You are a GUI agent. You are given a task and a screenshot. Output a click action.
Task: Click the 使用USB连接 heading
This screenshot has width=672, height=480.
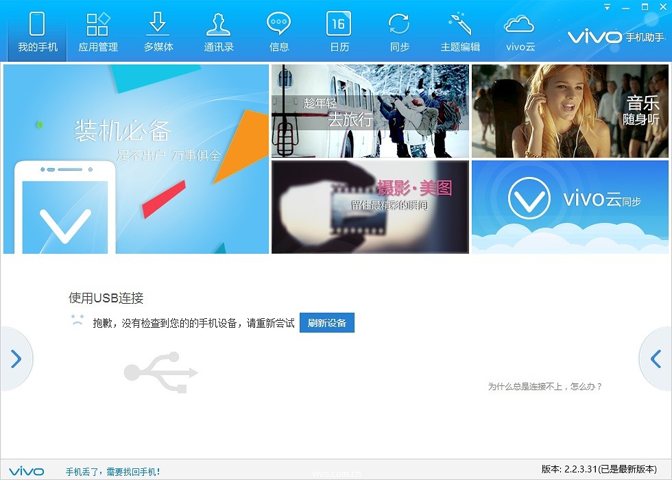106,298
